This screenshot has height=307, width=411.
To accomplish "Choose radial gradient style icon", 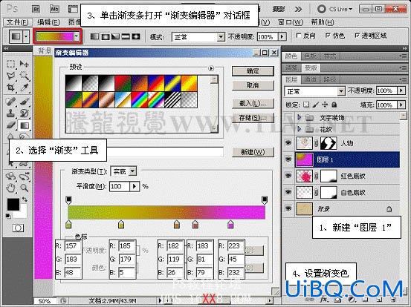I will coord(106,36).
